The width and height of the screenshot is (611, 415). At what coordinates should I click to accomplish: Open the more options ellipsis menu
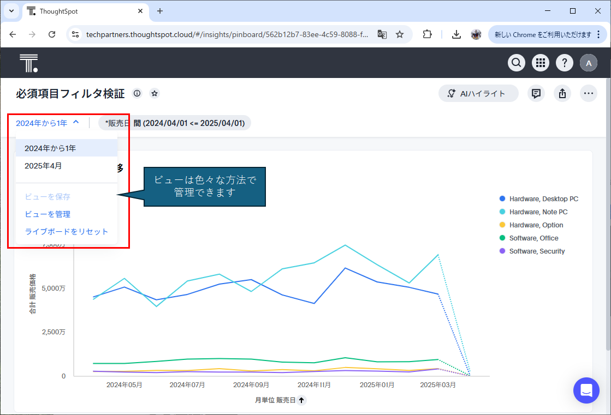point(588,93)
